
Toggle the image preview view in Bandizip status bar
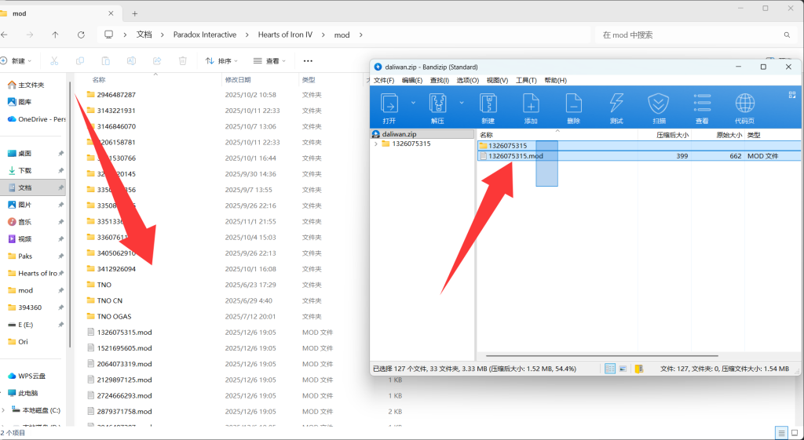pyautogui.click(x=623, y=368)
